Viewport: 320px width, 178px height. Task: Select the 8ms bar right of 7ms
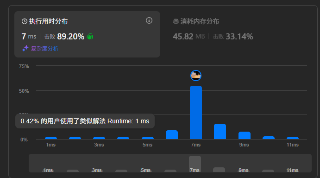tap(220, 132)
